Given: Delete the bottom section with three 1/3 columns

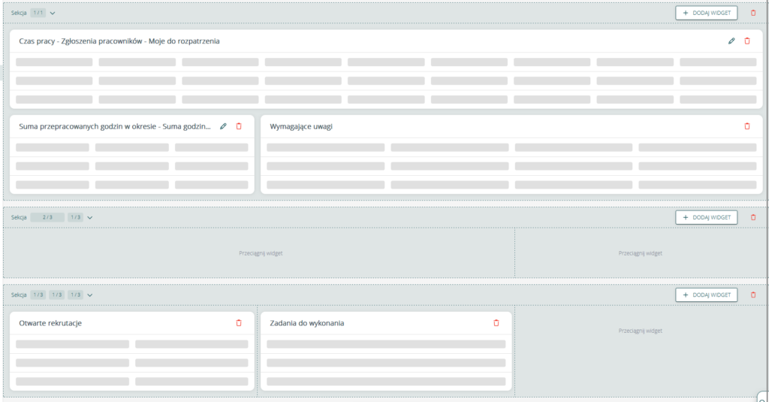Looking at the screenshot, I should tap(753, 295).
